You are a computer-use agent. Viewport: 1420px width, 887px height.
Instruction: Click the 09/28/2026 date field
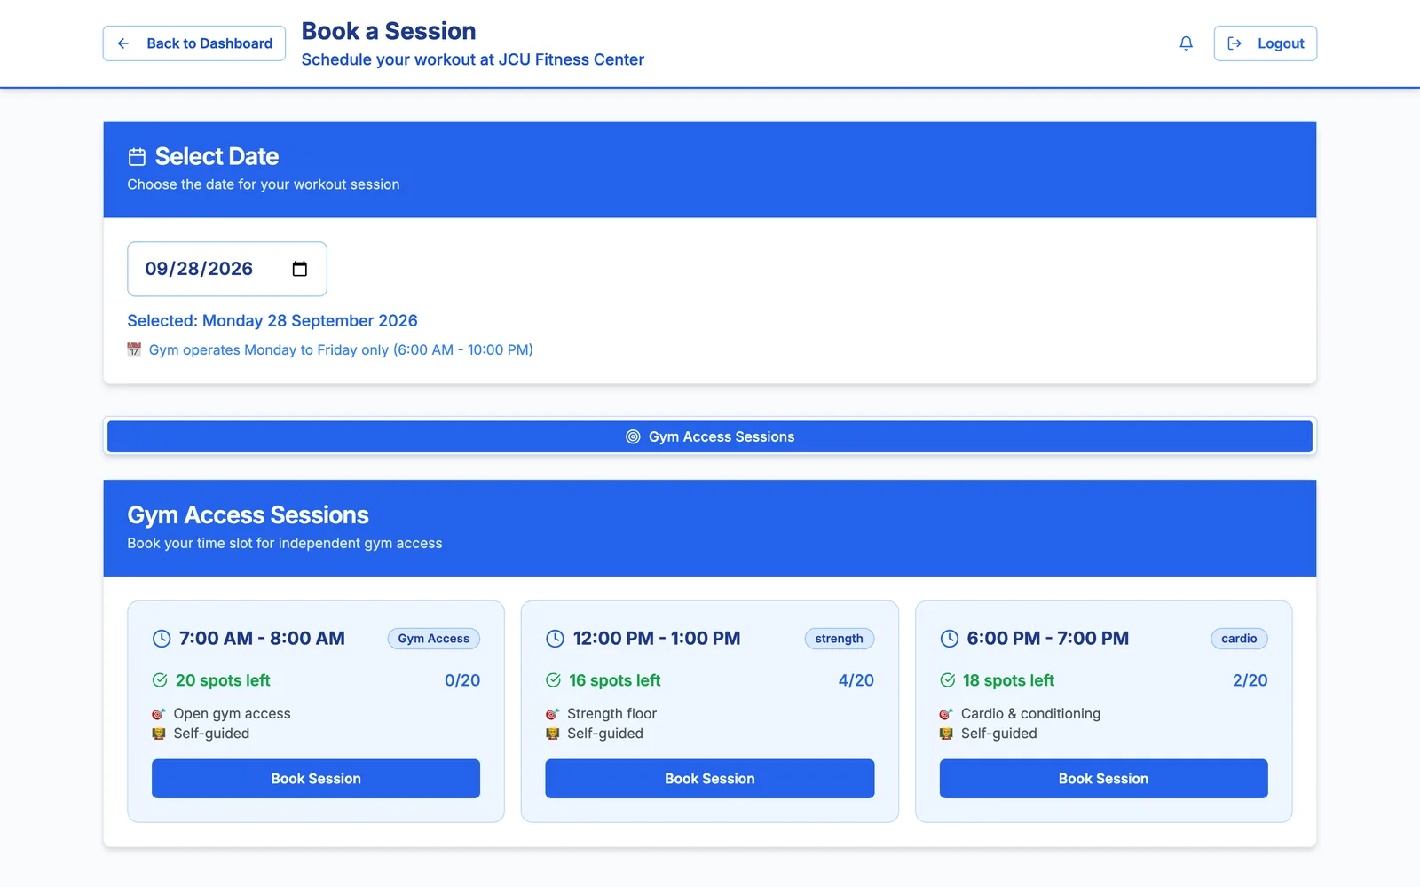click(227, 269)
